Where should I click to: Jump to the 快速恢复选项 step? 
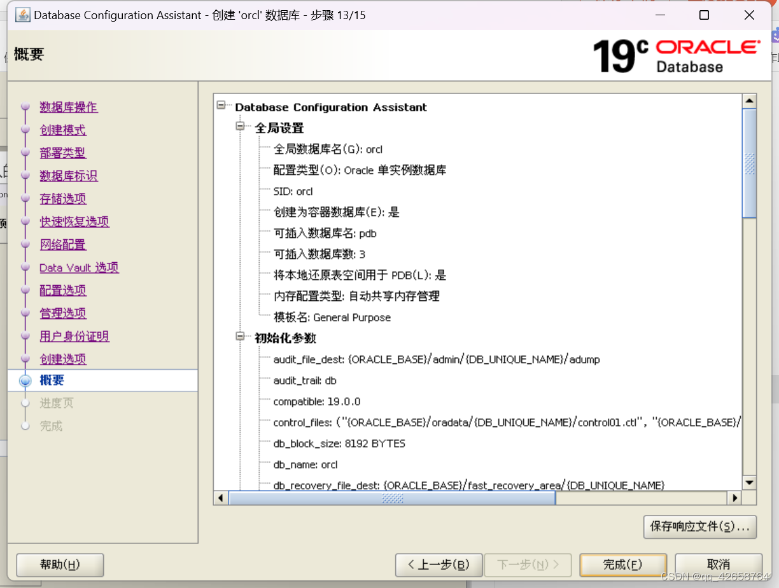click(x=74, y=221)
